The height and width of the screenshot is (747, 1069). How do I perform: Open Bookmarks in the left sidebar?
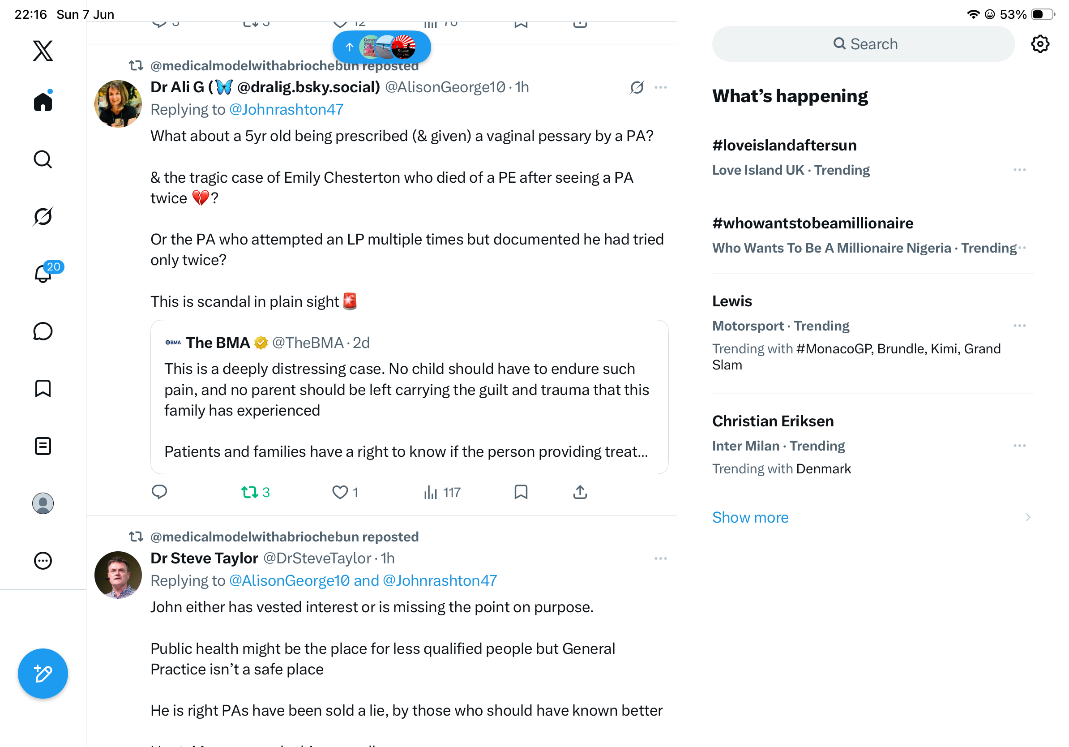pos(43,388)
